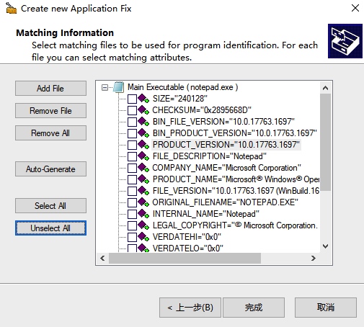Screen dimensions: 364x327
Task: Click the attribute icon beside PRODUCT_NAME
Action: [143, 179]
